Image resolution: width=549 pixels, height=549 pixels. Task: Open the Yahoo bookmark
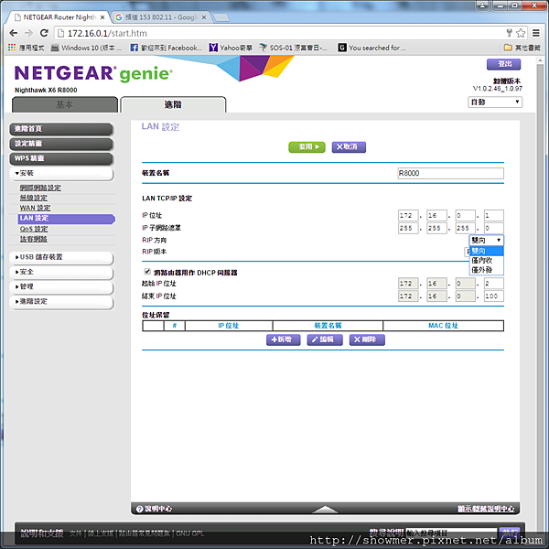pos(231,48)
